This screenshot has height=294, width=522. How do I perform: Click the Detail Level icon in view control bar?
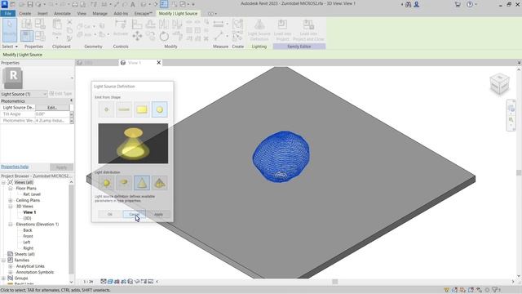104,282
